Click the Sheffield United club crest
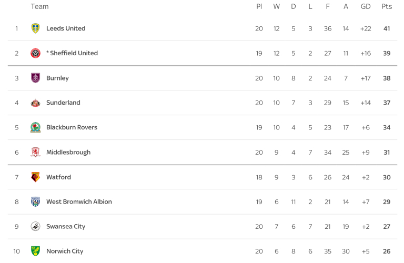The width and height of the screenshot is (404, 263). (x=35, y=53)
